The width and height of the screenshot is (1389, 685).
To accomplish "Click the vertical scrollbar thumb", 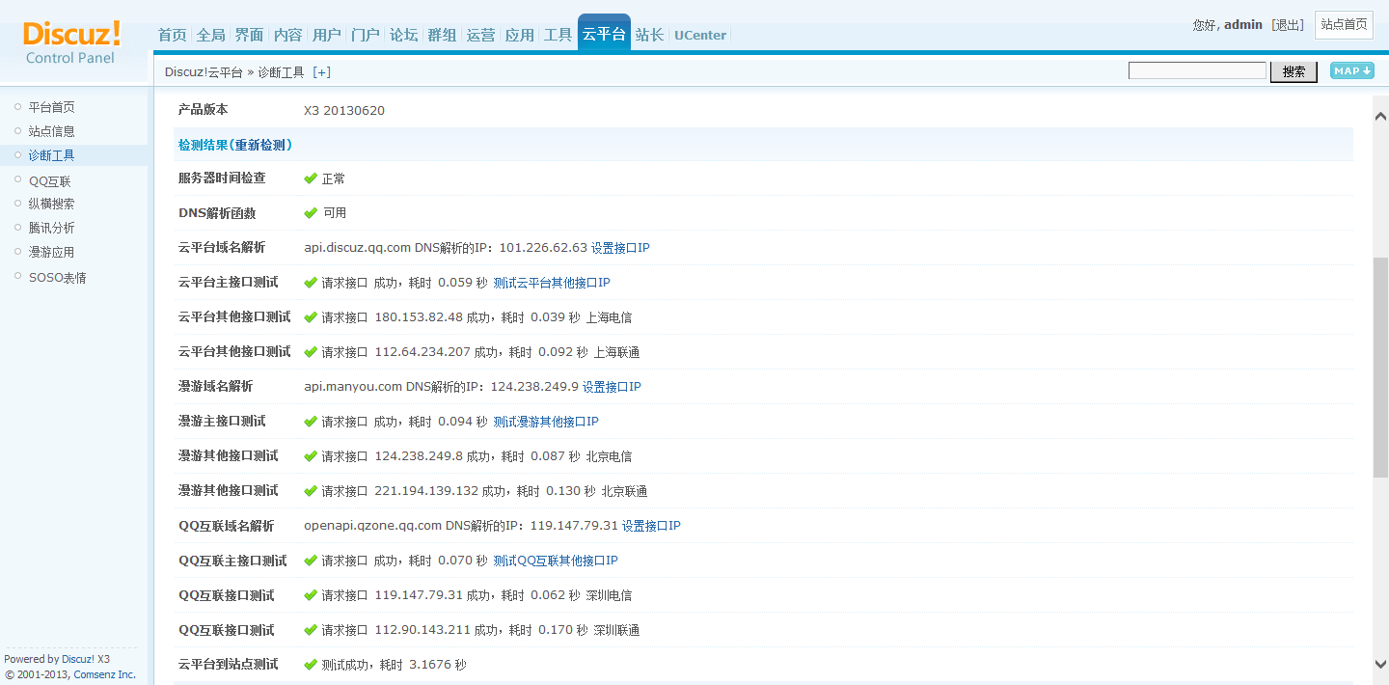I will tap(1380, 367).
